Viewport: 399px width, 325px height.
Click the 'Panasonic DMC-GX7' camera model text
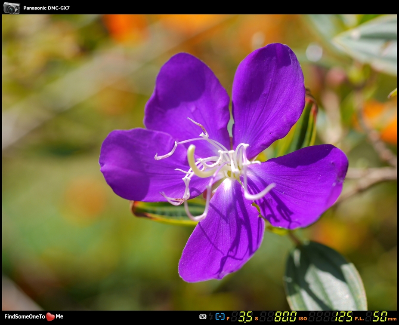[46, 8]
